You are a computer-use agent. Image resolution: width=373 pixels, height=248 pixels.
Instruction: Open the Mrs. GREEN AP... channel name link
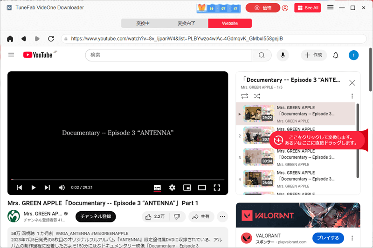pos(42,214)
